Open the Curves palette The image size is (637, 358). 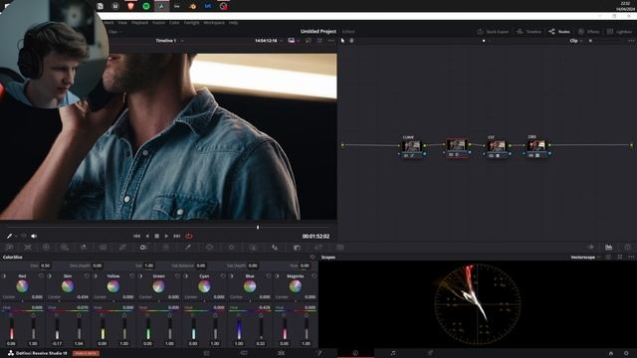tap(122, 248)
